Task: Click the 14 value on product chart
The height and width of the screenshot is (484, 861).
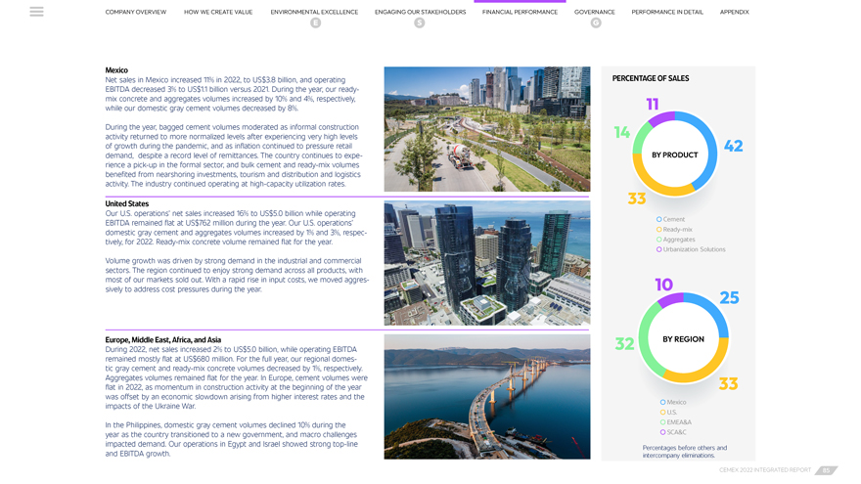Action: tap(622, 132)
